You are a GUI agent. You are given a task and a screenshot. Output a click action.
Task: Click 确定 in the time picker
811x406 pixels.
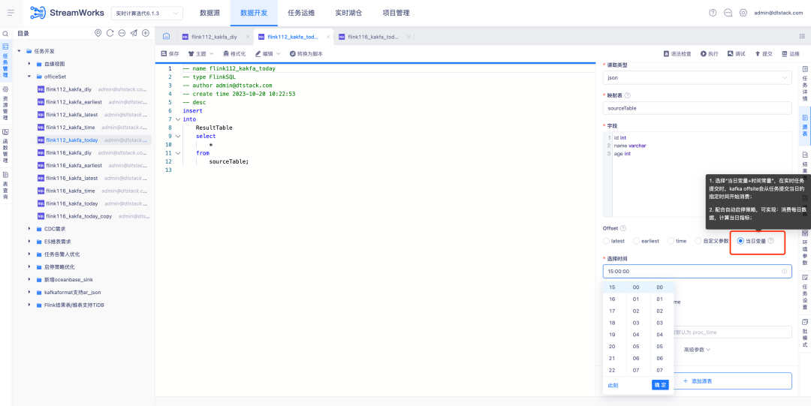661,385
